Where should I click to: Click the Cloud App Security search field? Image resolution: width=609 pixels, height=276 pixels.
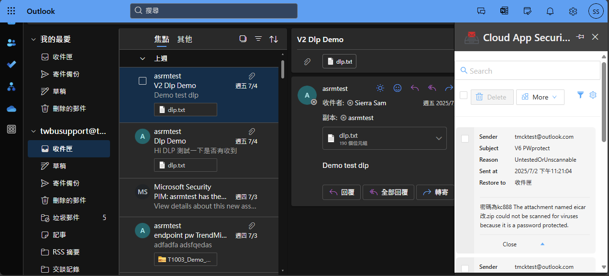[527, 71]
